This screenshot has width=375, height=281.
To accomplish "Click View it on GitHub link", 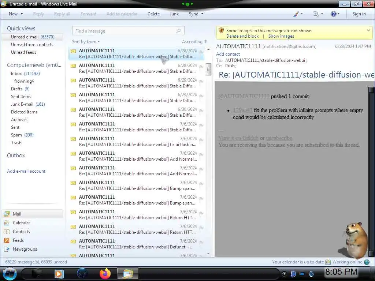I will click(x=238, y=138).
